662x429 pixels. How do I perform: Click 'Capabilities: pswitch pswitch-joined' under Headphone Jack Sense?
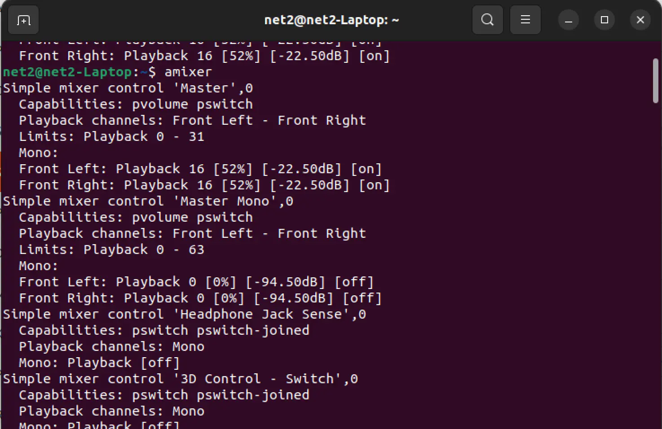tap(164, 330)
